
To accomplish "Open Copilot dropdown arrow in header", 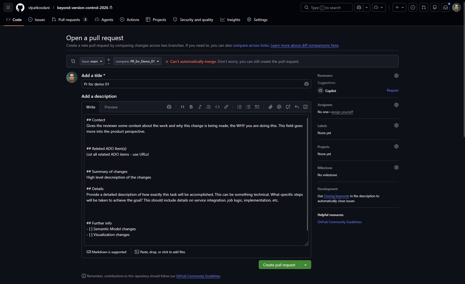I will point(367,7).
